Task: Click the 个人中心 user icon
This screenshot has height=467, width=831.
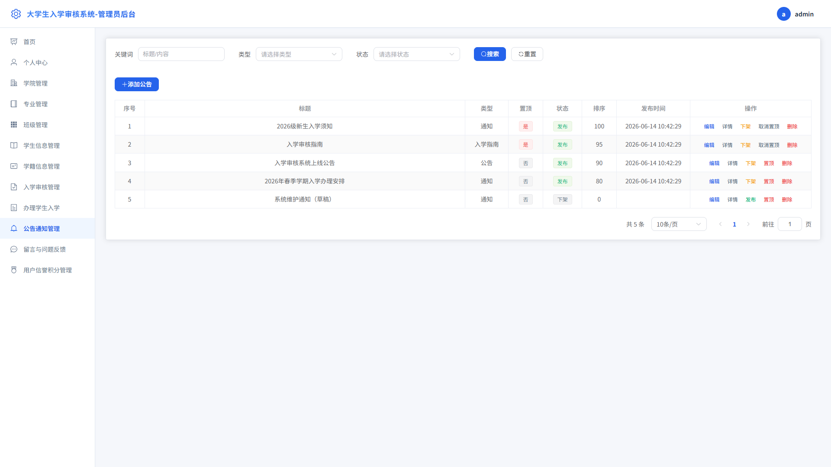Action: coord(14,62)
